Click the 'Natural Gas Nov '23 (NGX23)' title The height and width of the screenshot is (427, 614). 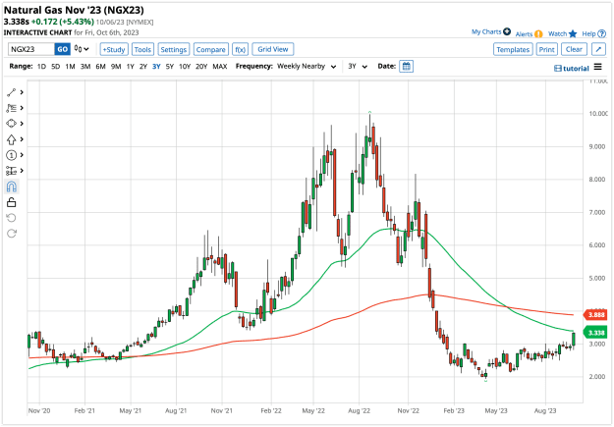[x=74, y=10]
